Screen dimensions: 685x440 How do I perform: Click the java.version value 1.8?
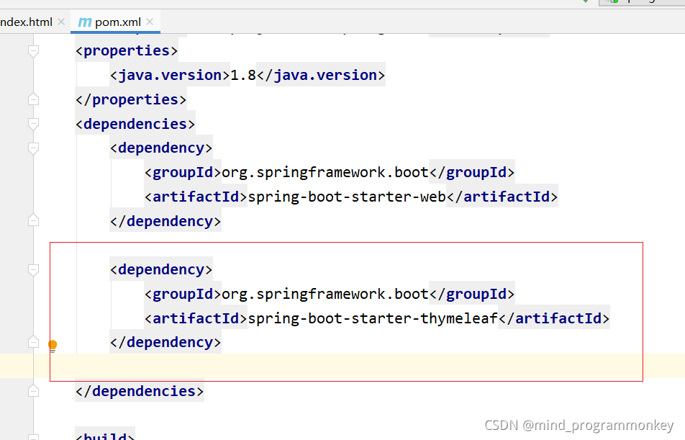click(243, 75)
